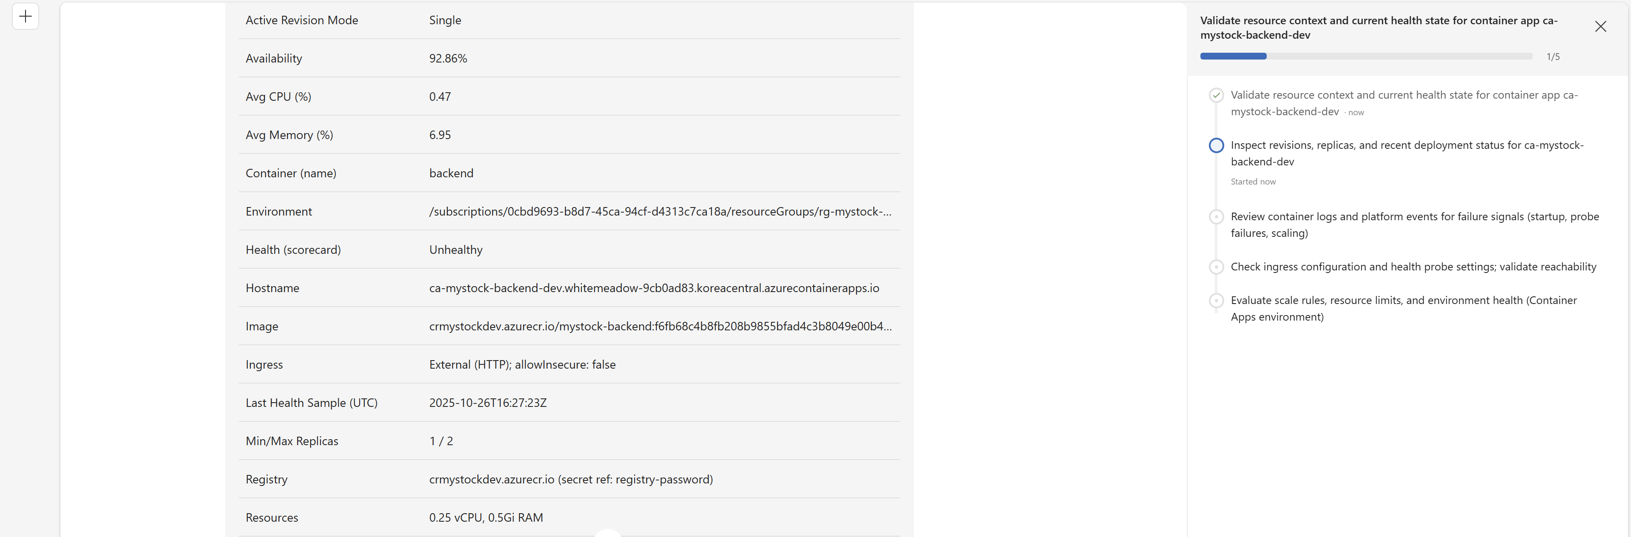Click the pending icon beside Evaluate scale rules
1631x537 pixels.
coord(1216,301)
